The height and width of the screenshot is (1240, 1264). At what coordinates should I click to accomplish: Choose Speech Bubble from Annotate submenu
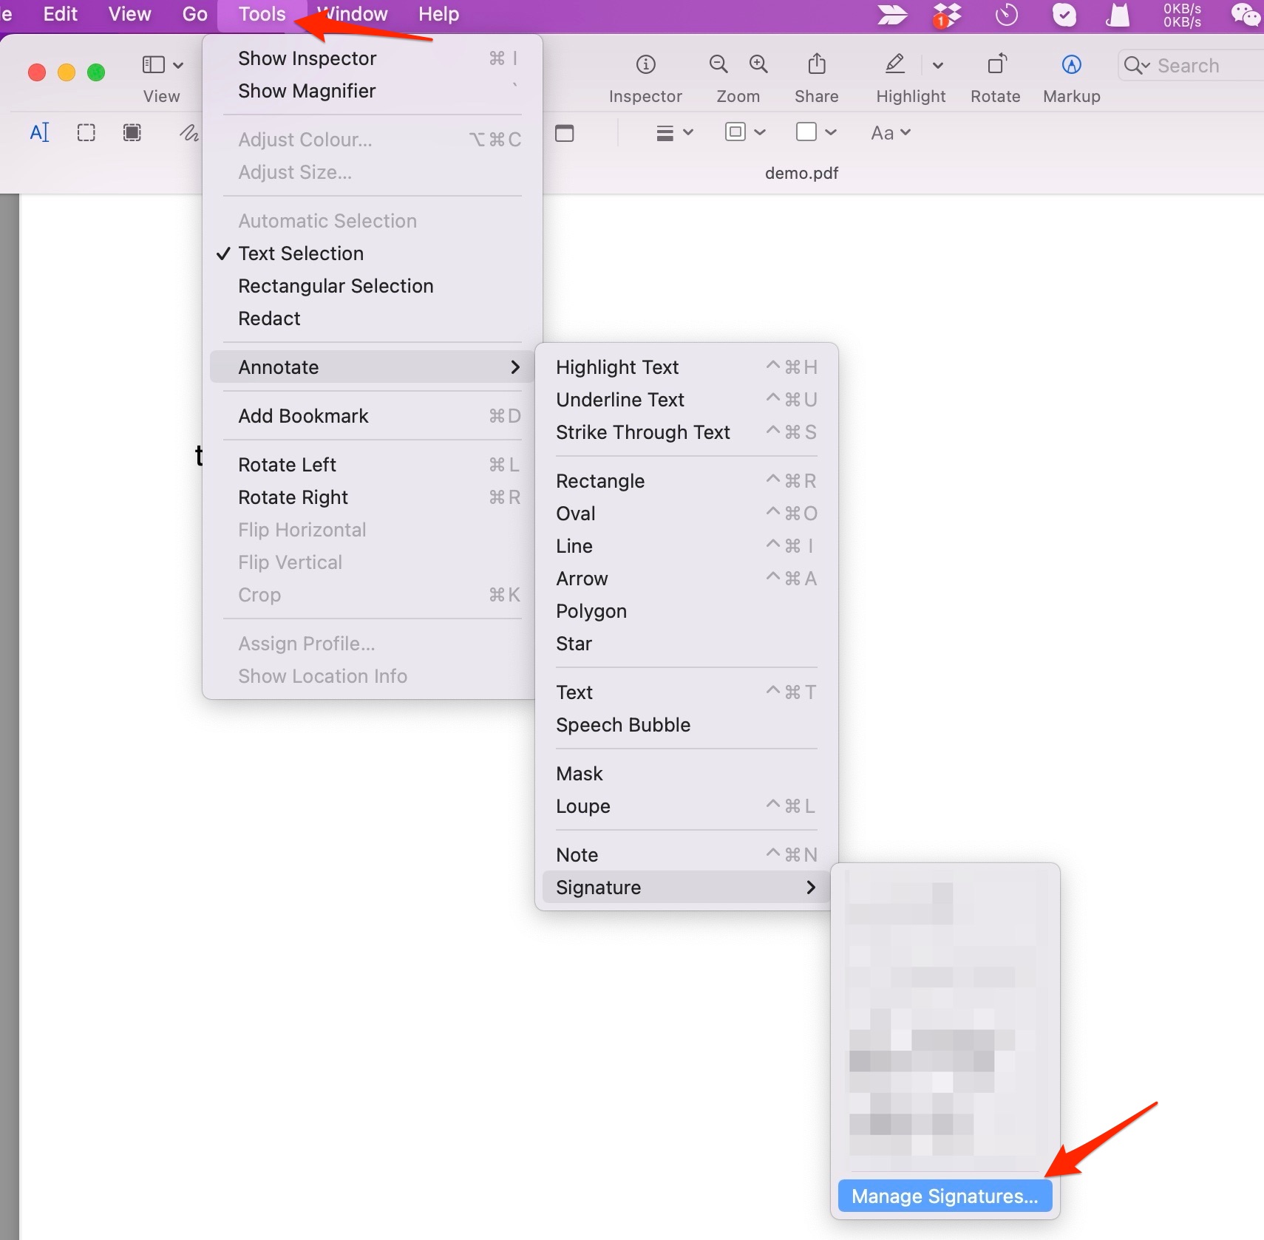pos(622,725)
